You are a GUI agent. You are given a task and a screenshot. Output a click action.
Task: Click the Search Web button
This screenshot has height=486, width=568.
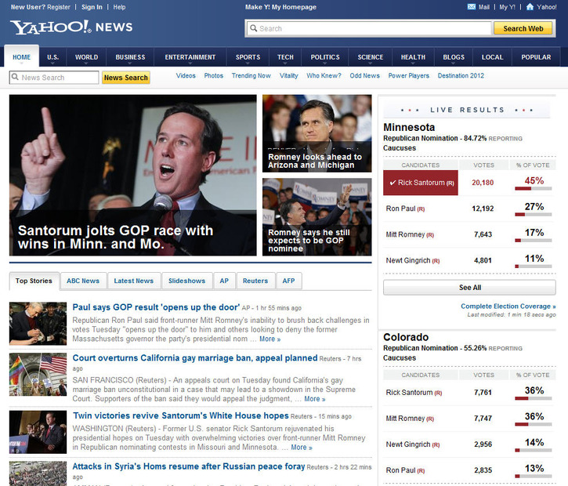tap(523, 28)
